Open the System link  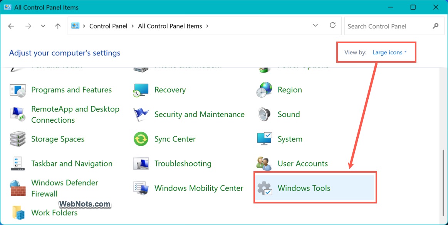pyautogui.click(x=290, y=139)
